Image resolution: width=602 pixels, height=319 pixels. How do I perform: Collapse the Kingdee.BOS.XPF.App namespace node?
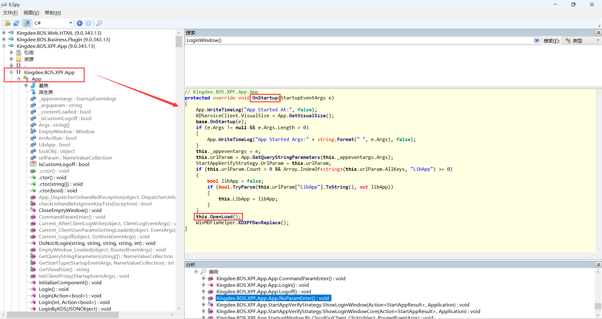click(x=11, y=72)
